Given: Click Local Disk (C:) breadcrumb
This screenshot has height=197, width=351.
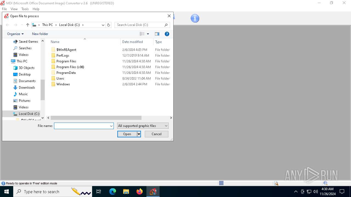Looking at the screenshot, I should pos(69,25).
